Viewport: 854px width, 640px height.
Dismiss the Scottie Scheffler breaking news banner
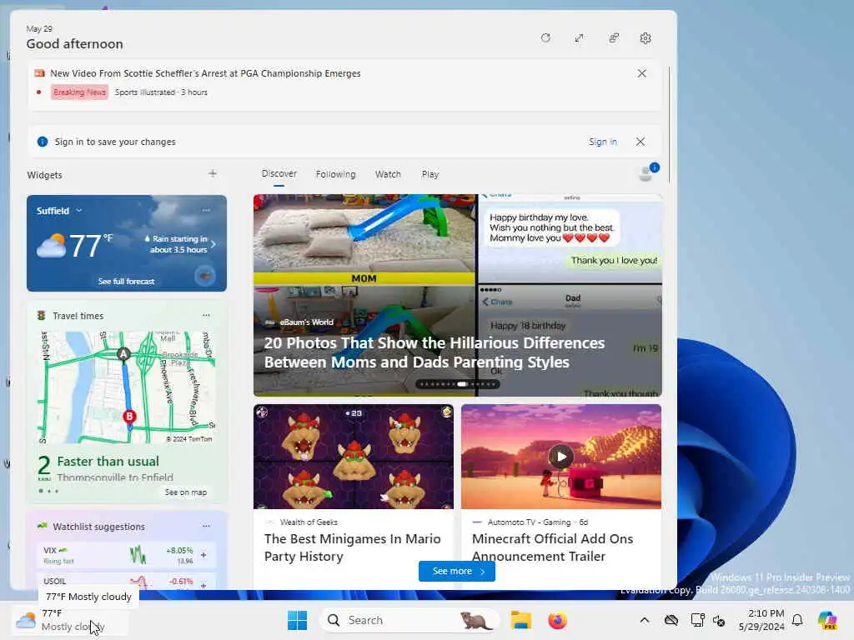click(x=641, y=73)
